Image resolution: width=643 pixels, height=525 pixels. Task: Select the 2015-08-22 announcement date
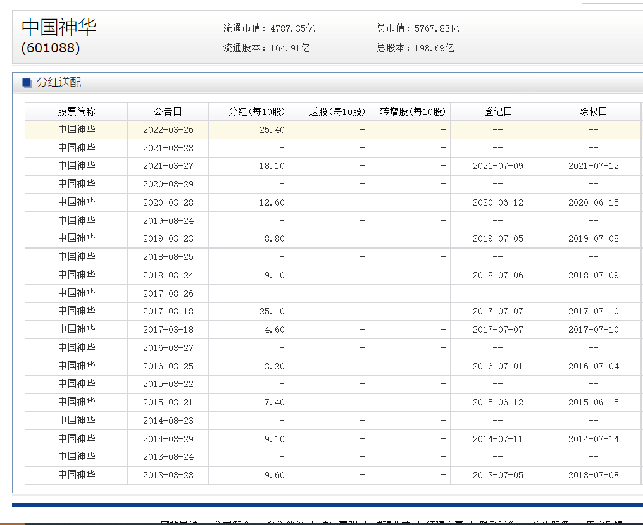[168, 384]
